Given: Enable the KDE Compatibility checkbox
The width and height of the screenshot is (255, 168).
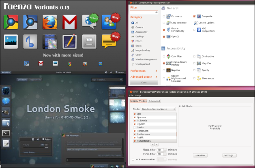Looking at the screenshot, I should (x=194, y=30).
